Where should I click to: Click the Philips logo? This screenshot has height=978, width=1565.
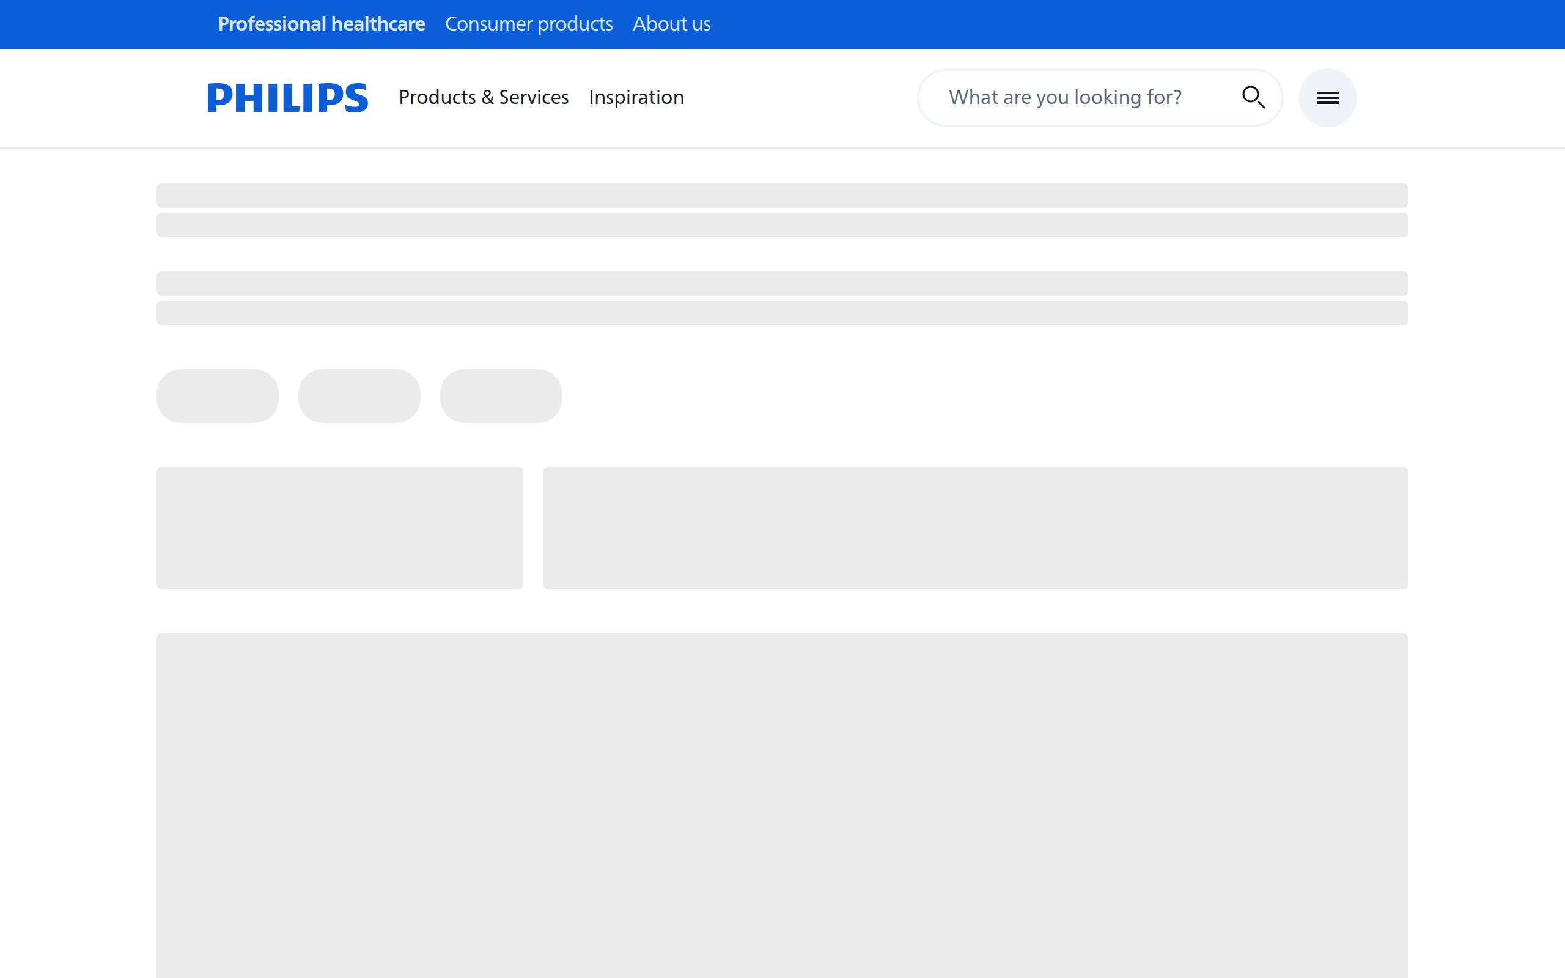tap(287, 98)
